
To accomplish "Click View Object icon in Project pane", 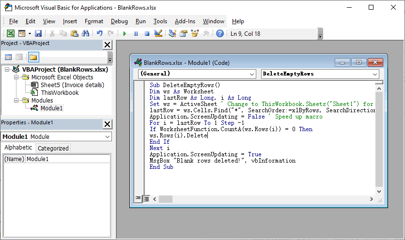I will pos(19,57).
